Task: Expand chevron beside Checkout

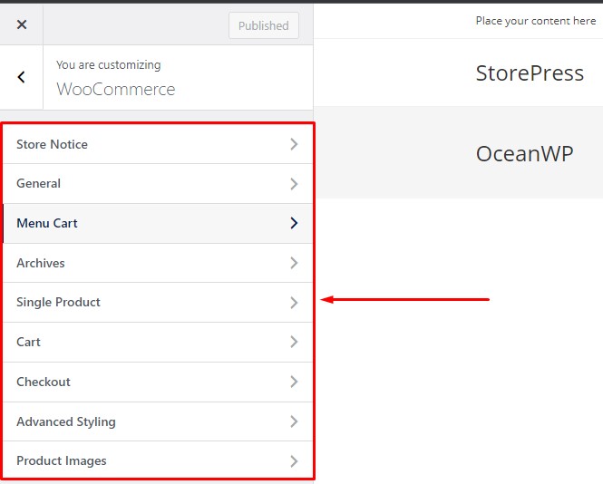Action: point(294,382)
